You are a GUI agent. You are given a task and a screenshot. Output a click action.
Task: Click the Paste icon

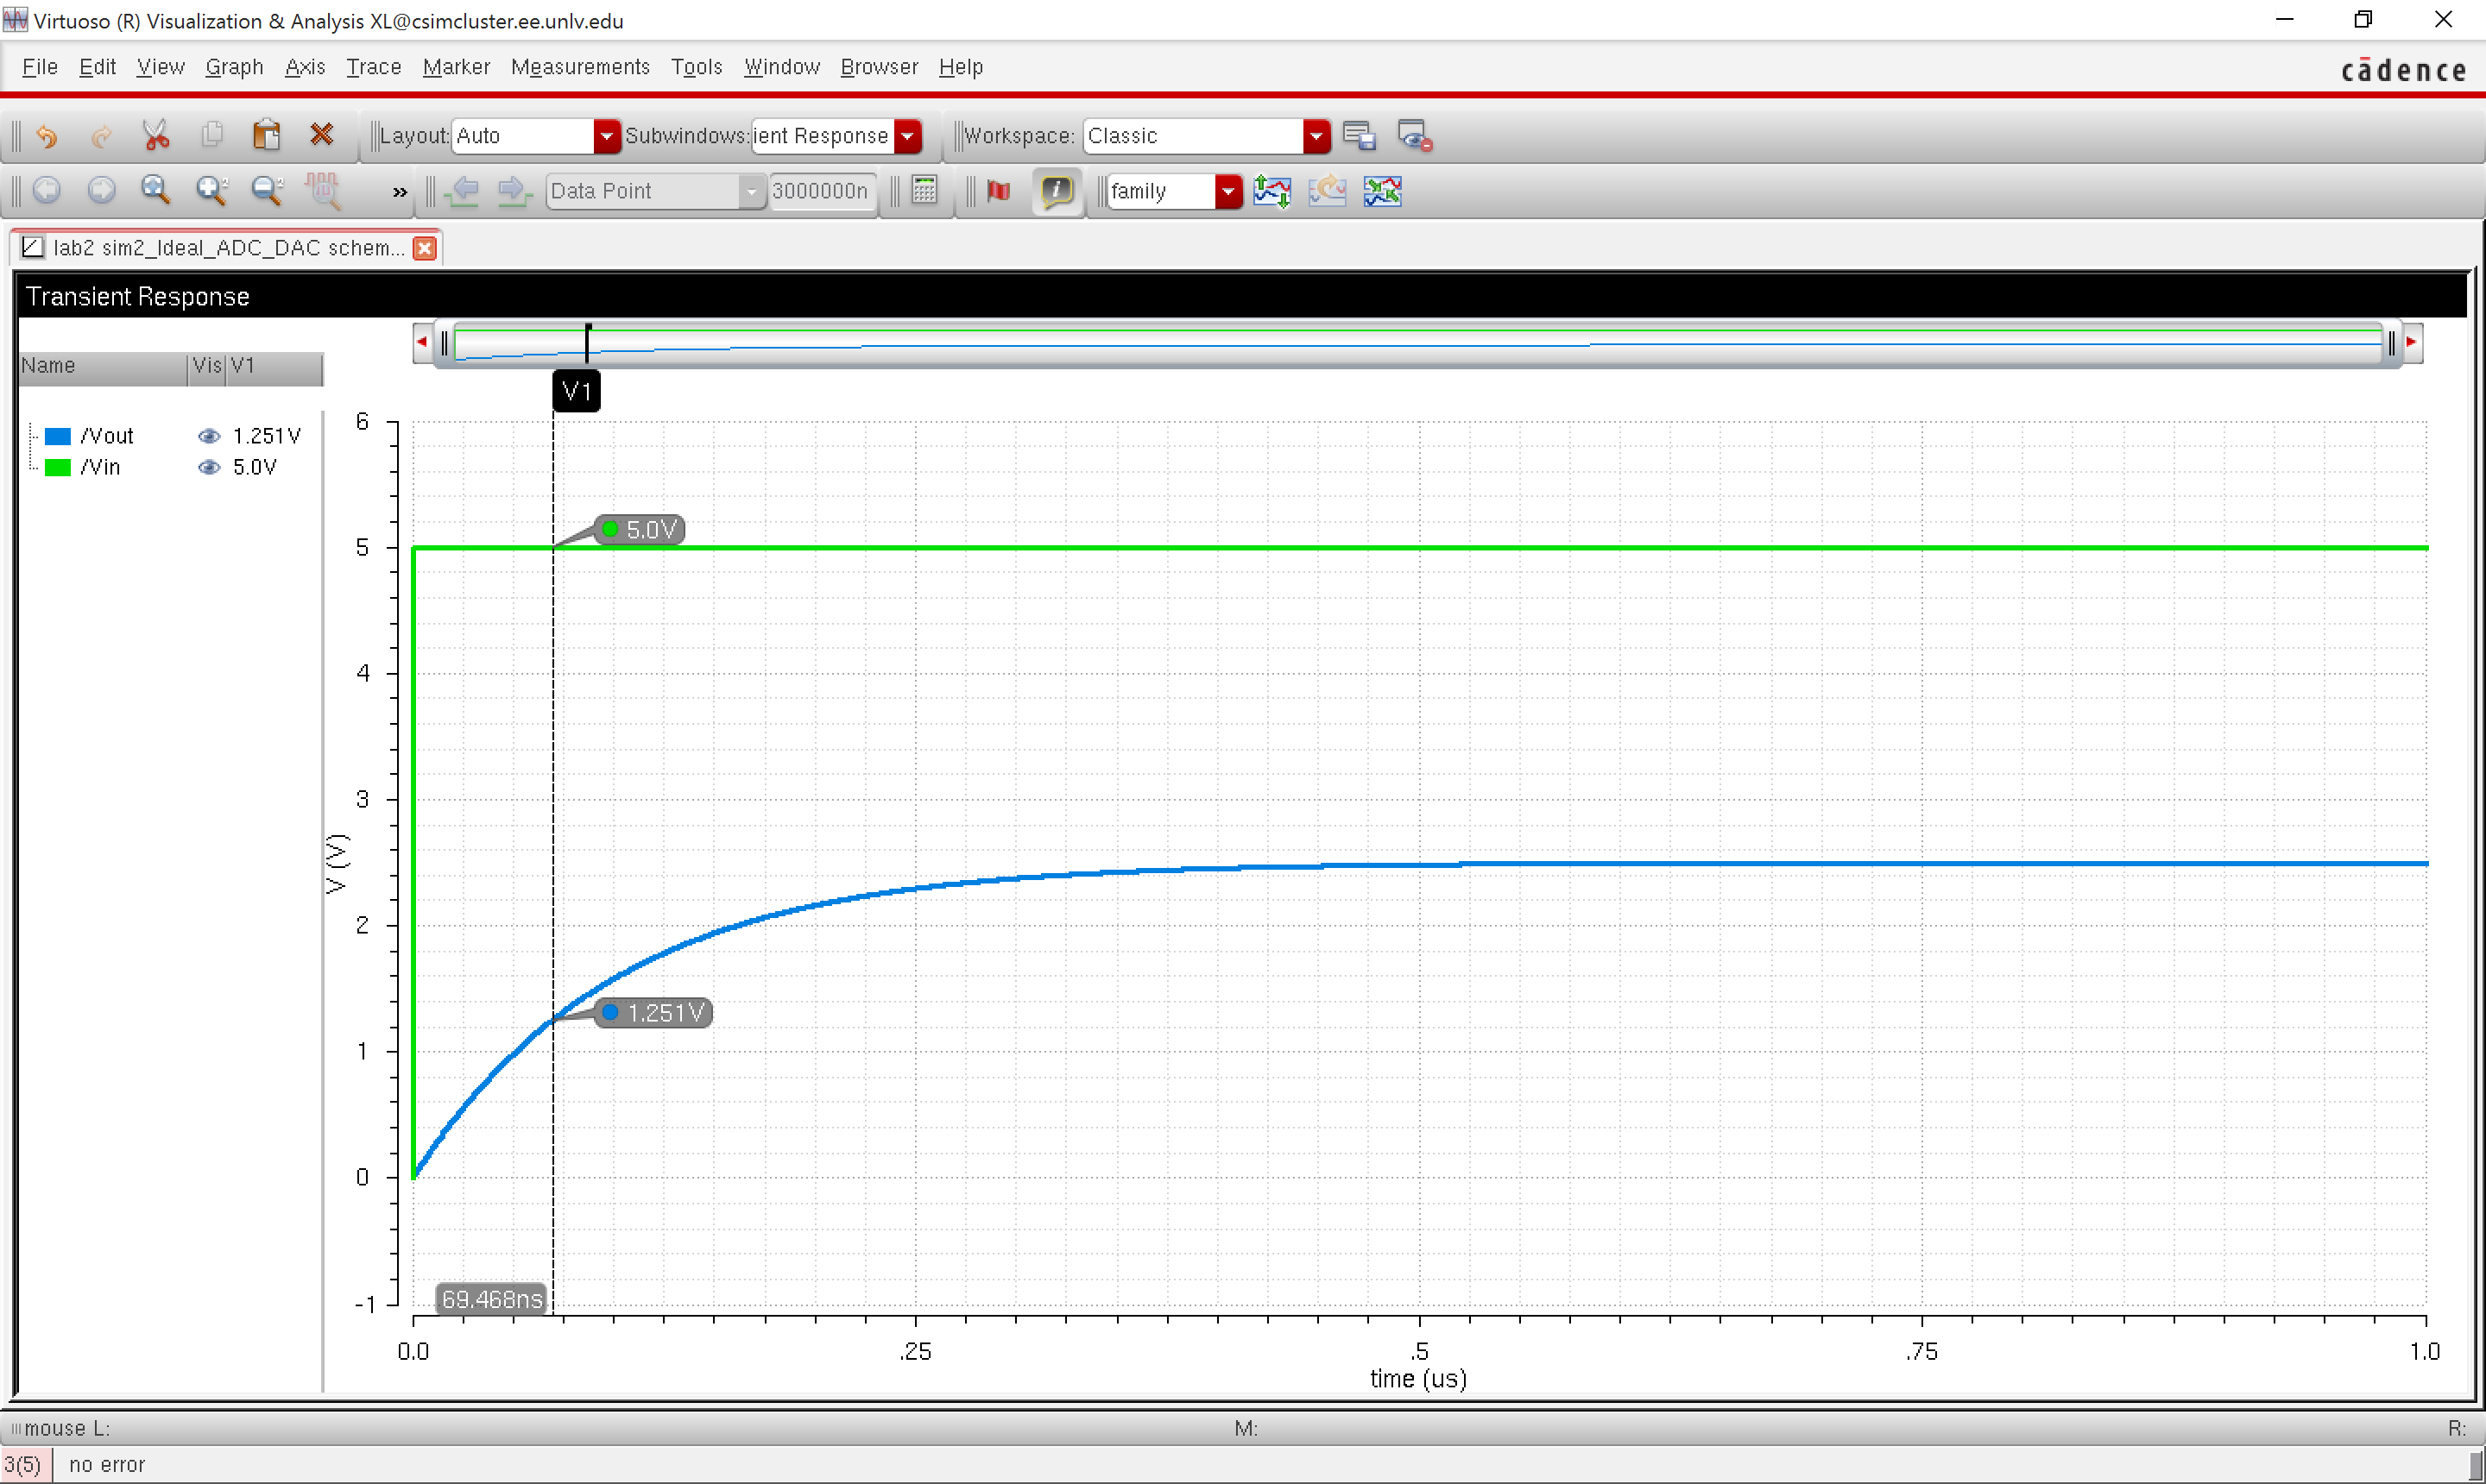click(x=265, y=133)
